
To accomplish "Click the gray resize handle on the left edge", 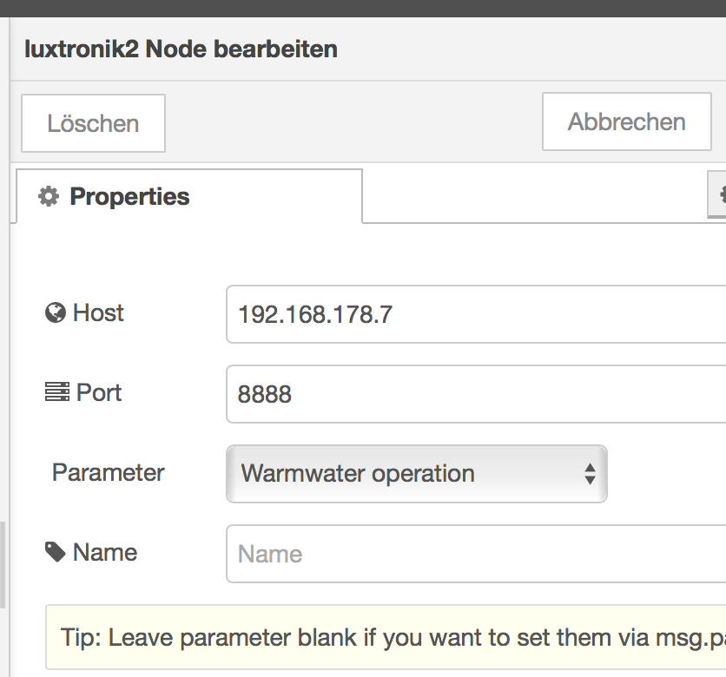I will pos(3,564).
